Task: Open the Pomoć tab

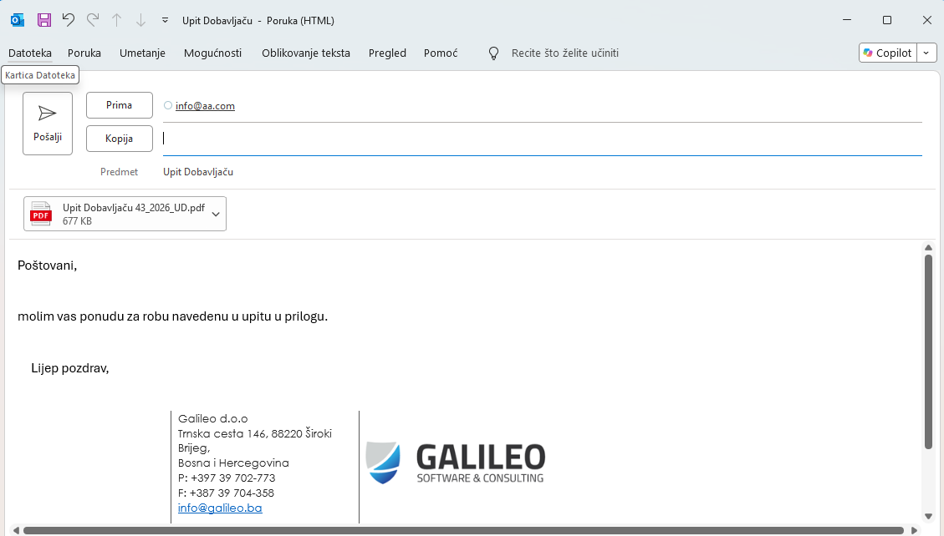Action: (x=441, y=53)
